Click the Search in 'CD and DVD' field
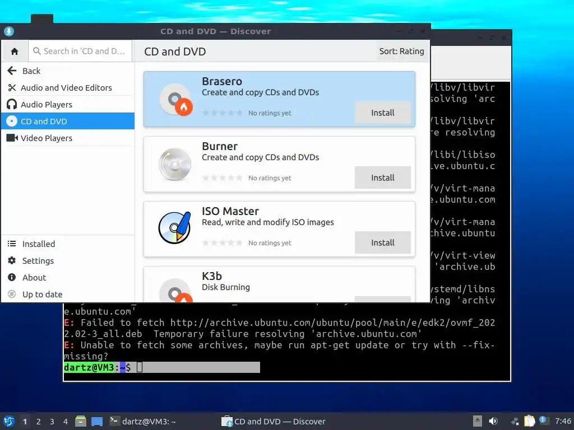 [x=80, y=51]
